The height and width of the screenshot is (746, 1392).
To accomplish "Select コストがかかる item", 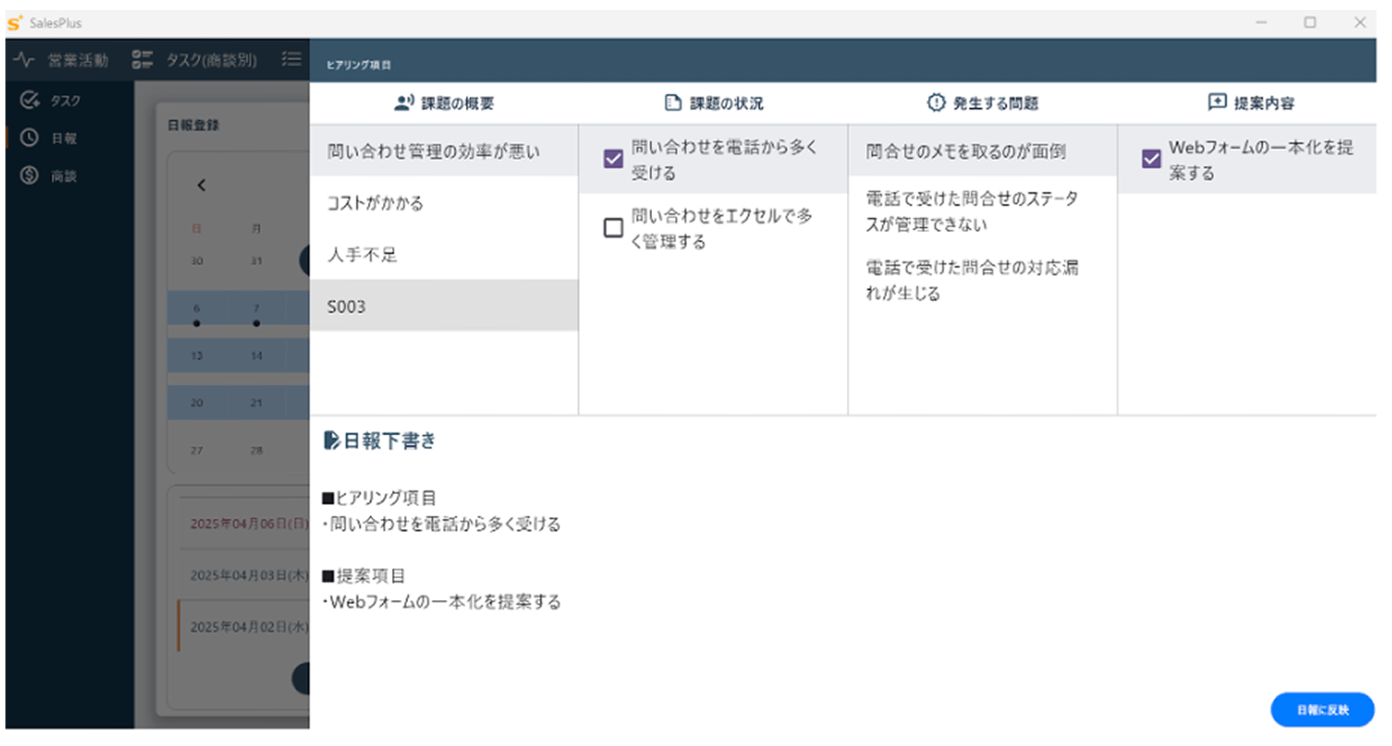I will 444,203.
